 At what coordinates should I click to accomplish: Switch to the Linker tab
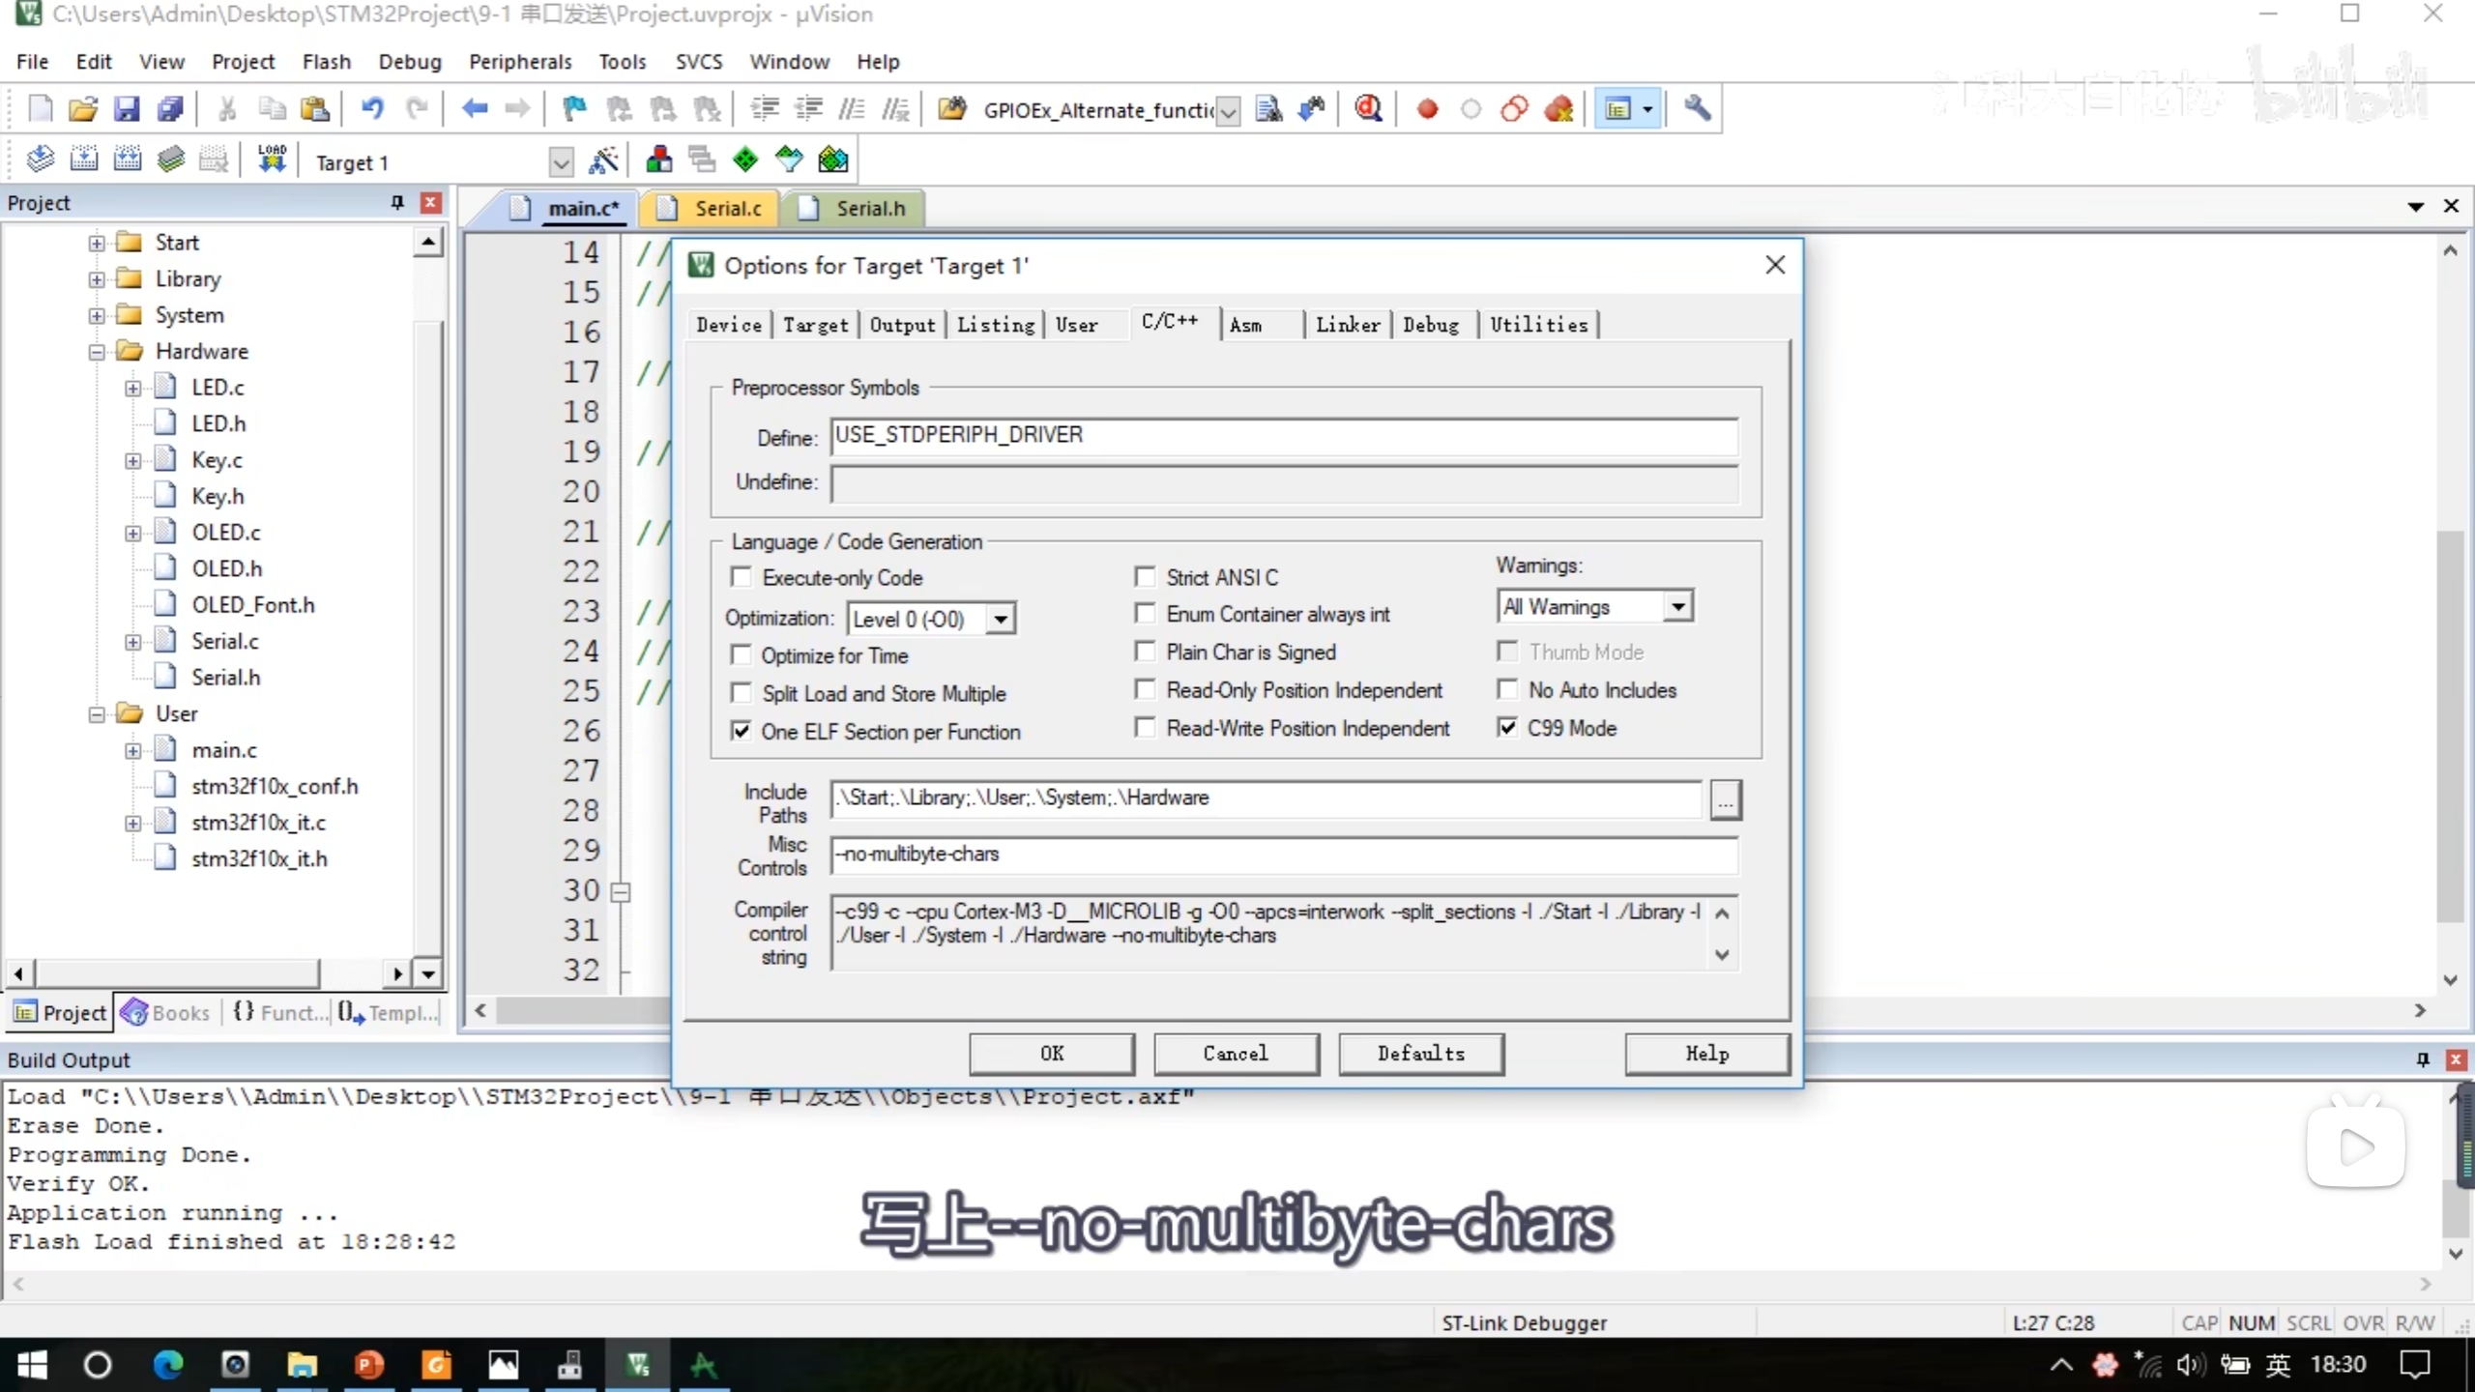coord(1347,325)
